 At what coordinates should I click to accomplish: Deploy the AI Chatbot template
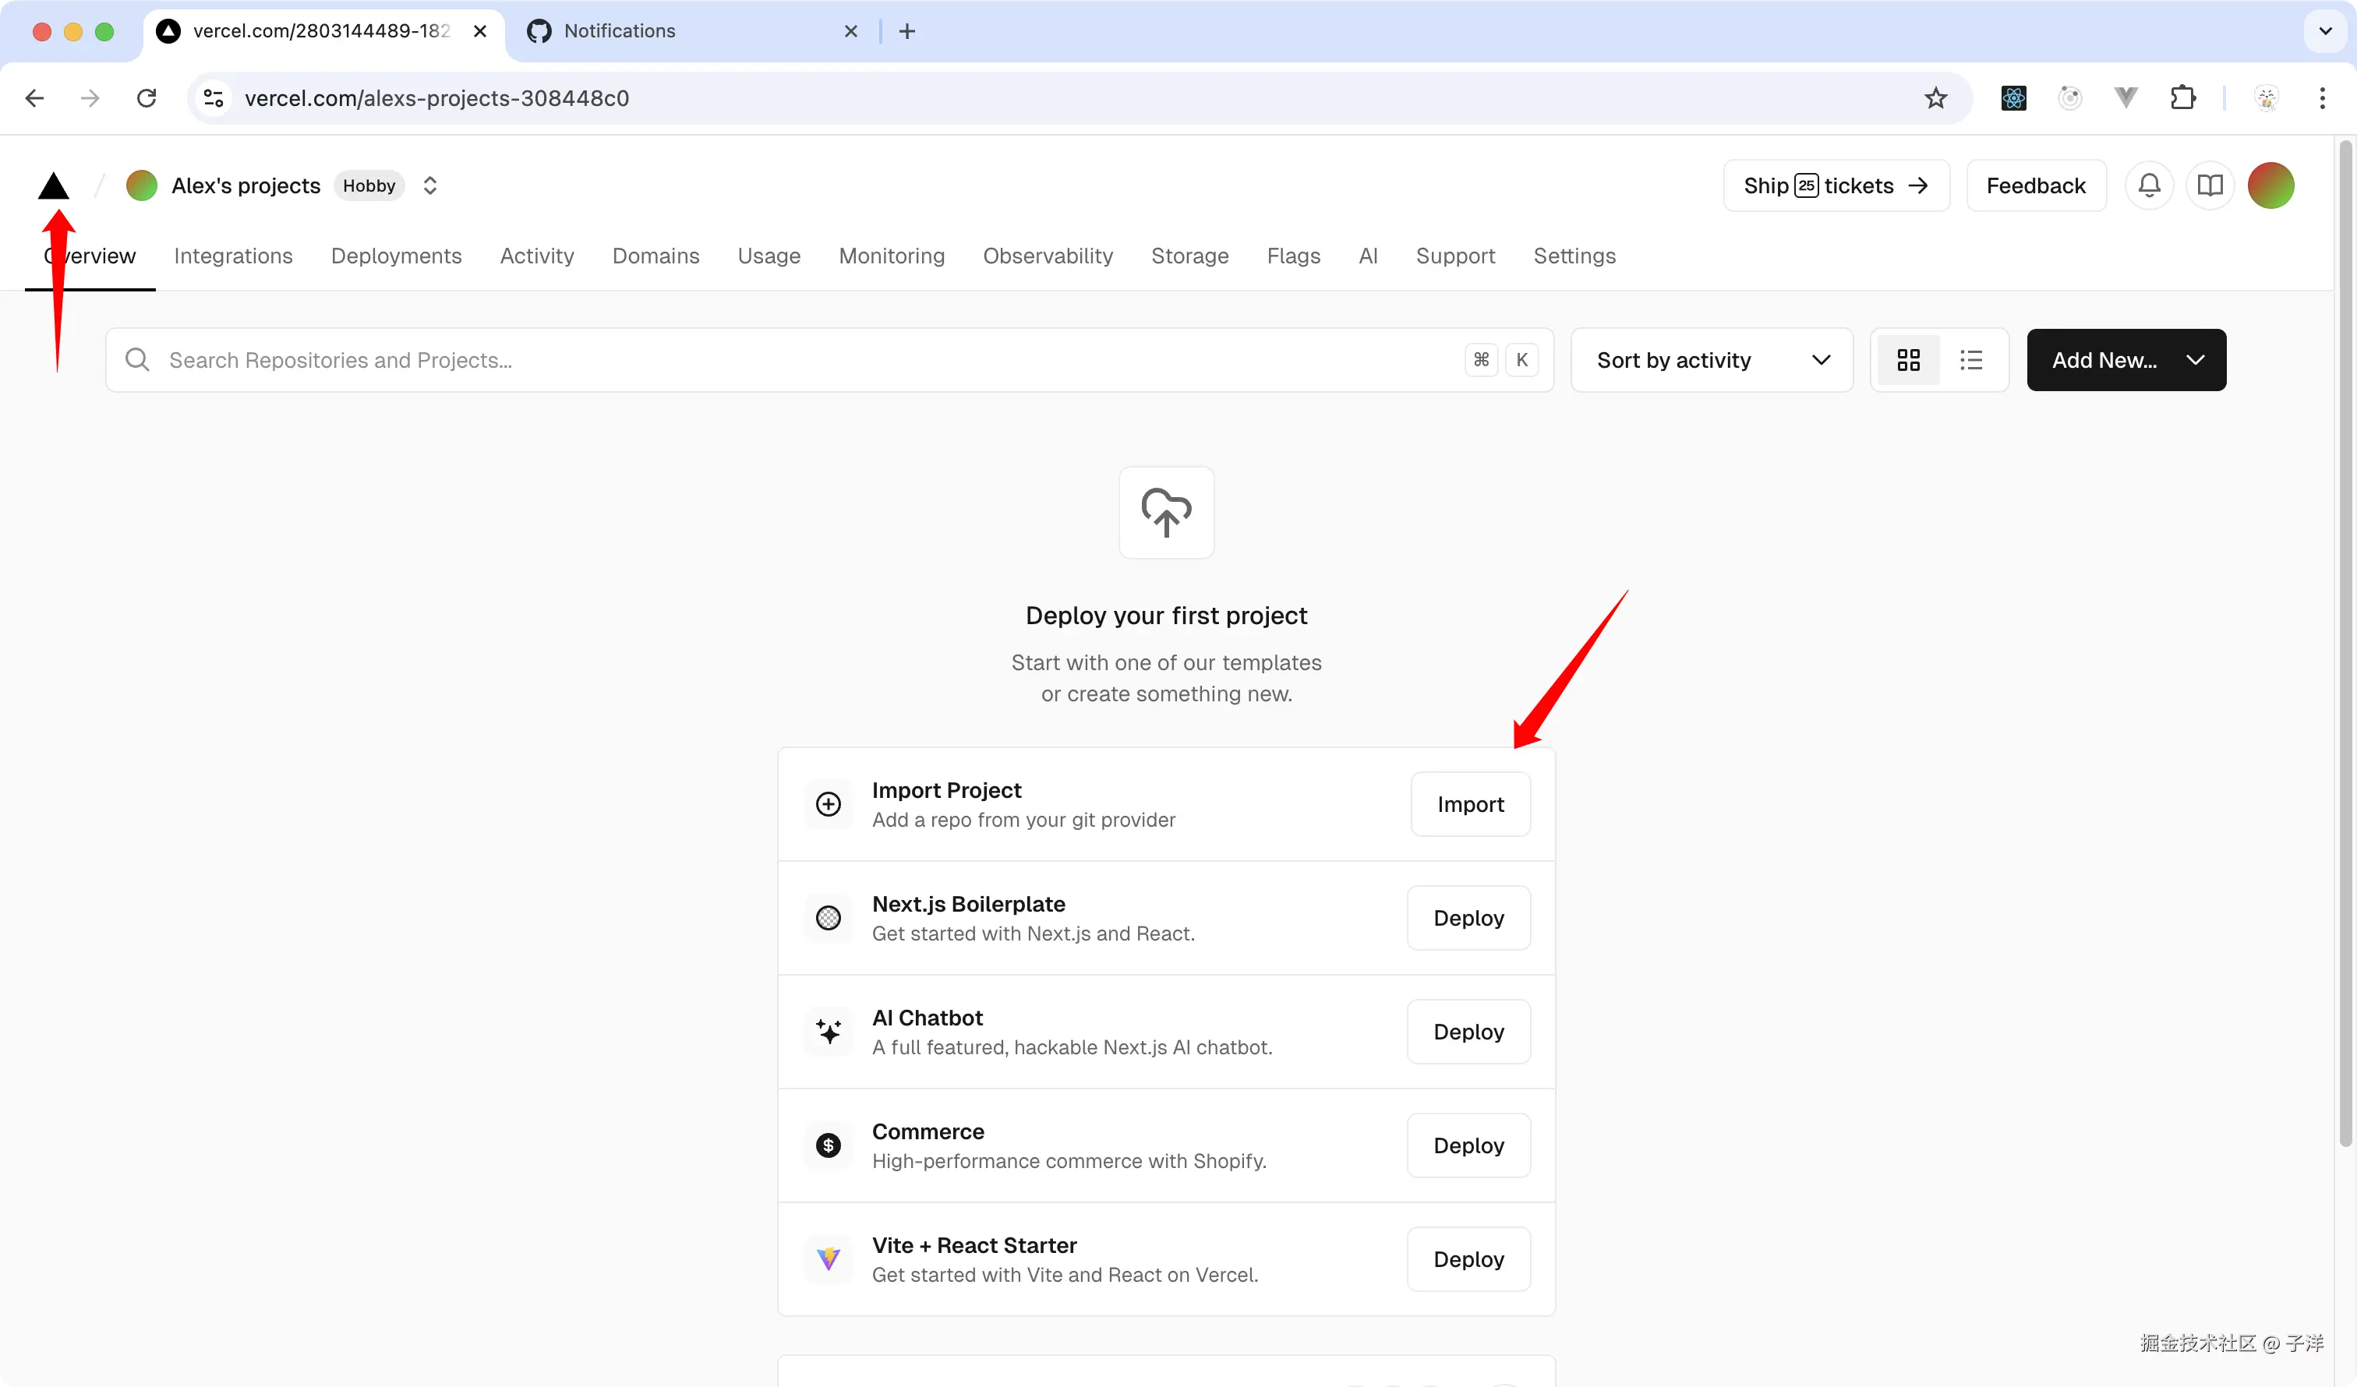(x=1468, y=1032)
